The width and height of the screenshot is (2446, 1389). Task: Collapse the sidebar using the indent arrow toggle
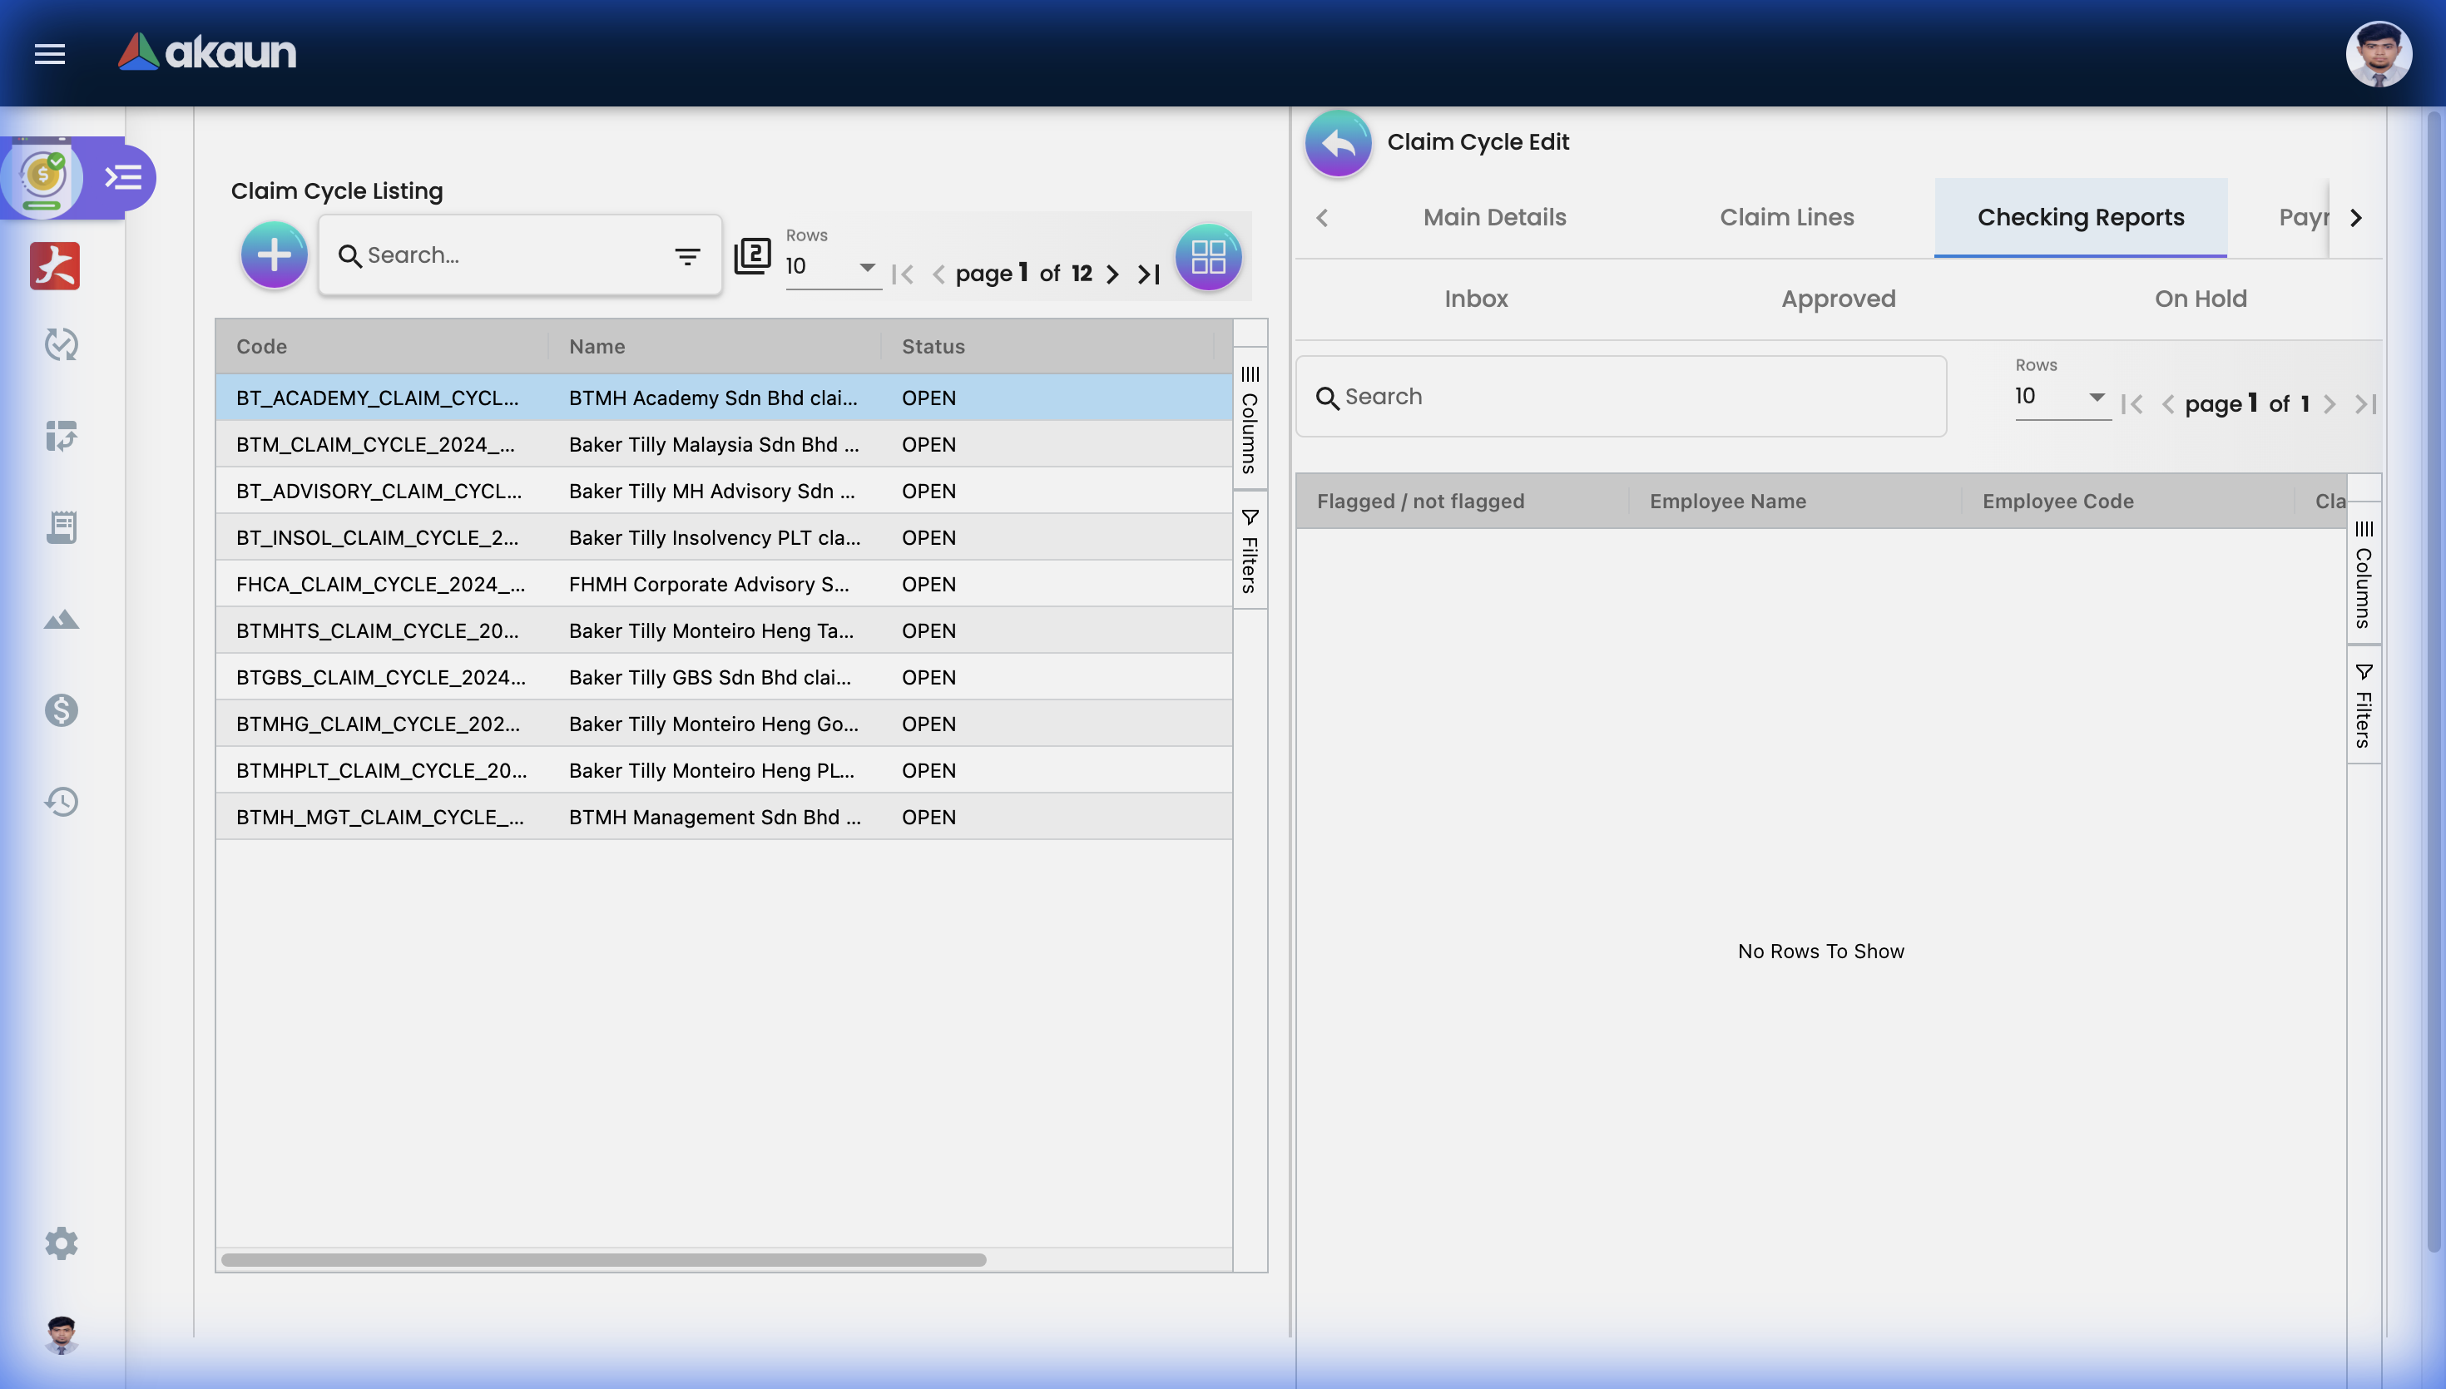tap(123, 177)
